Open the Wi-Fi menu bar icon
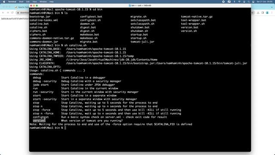Screen dimensions: 275x155 pos(239,2)
